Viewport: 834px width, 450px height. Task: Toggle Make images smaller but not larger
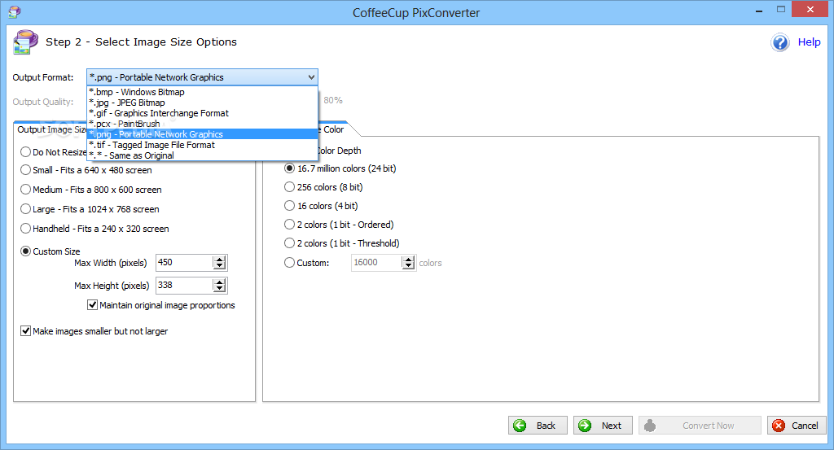[25, 331]
